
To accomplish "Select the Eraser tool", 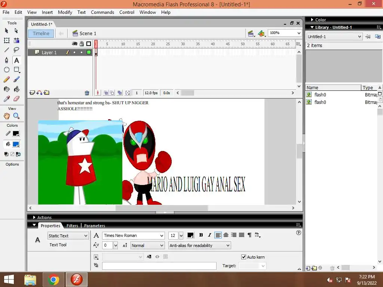I will point(16,99).
